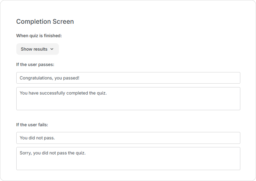Image resolution: width=256 pixels, height=181 pixels.
Task: Click the chevron arrow beside Show results
Action: click(x=52, y=49)
